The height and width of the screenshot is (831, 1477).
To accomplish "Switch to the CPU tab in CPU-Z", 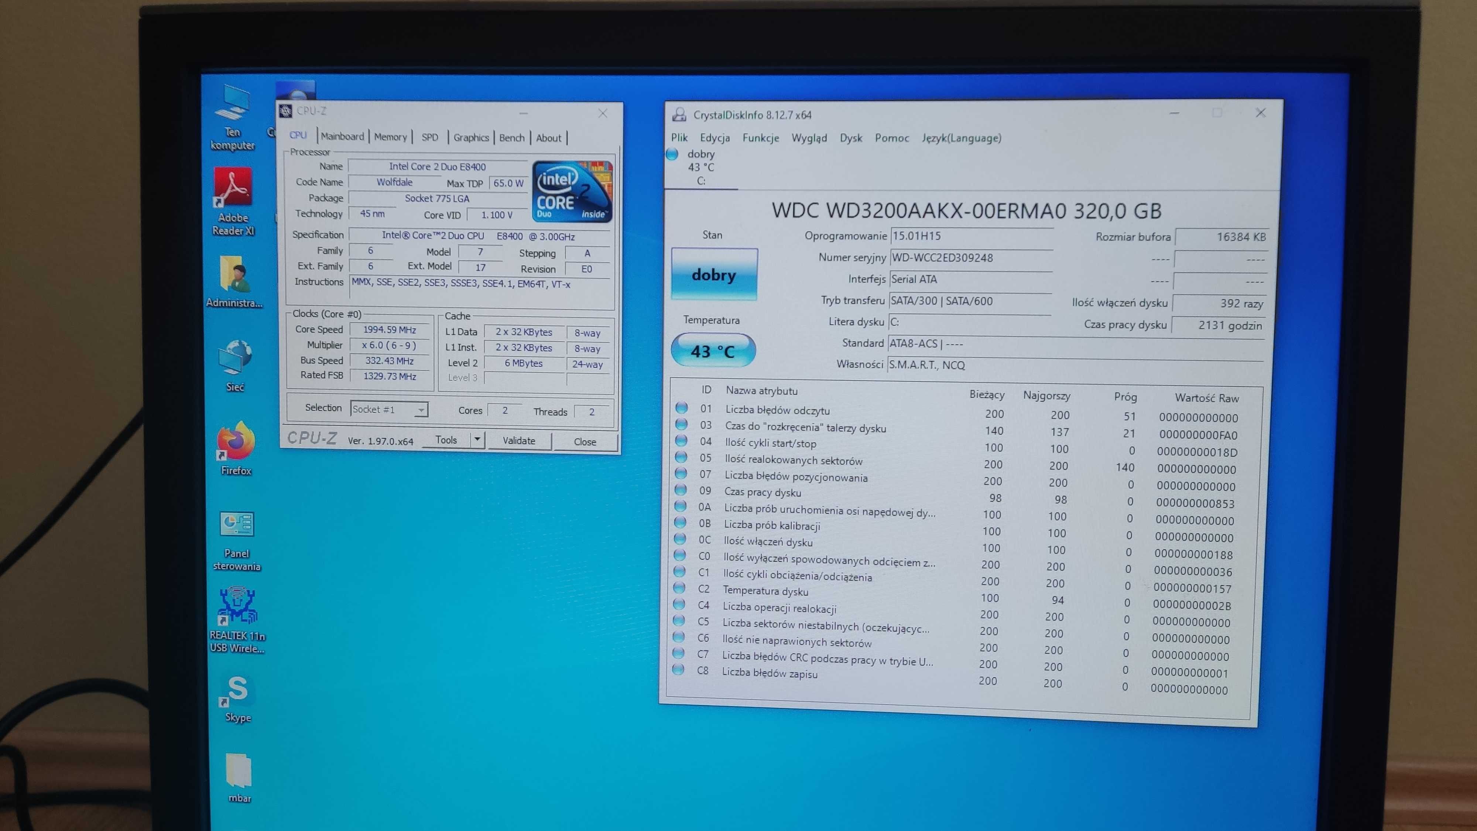I will 298,135.
